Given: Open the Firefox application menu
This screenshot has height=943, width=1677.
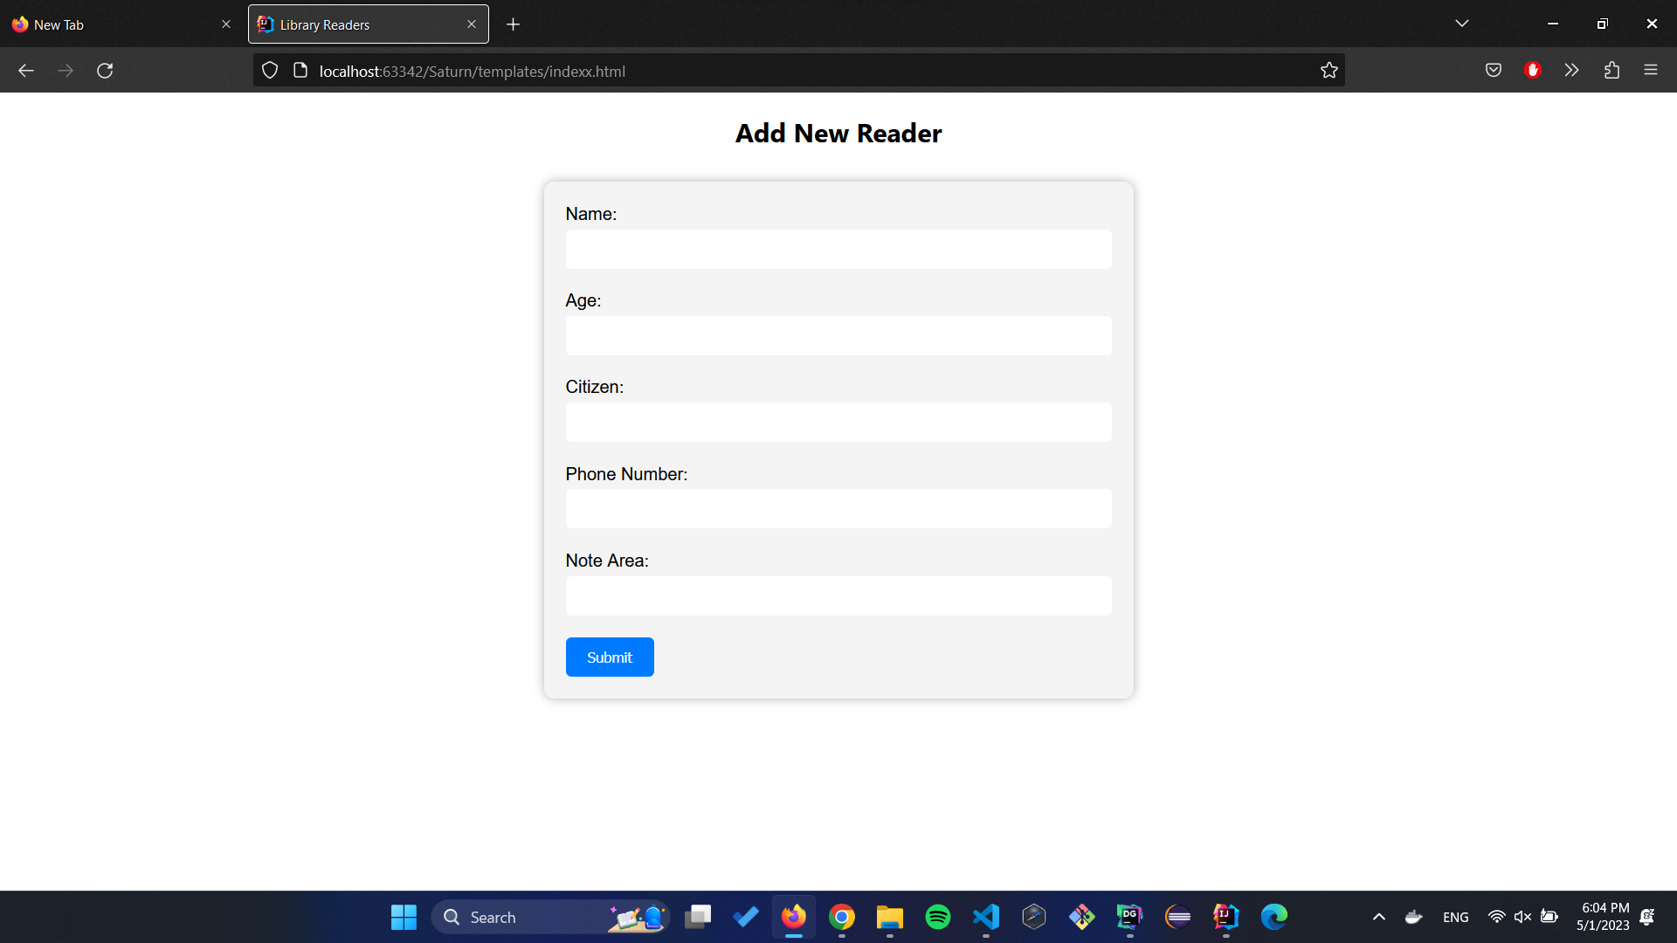Looking at the screenshot, I should (1652, 70).
